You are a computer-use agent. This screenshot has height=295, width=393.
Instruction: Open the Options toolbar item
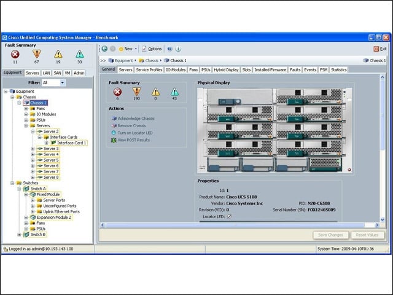[x=152, y=49]
